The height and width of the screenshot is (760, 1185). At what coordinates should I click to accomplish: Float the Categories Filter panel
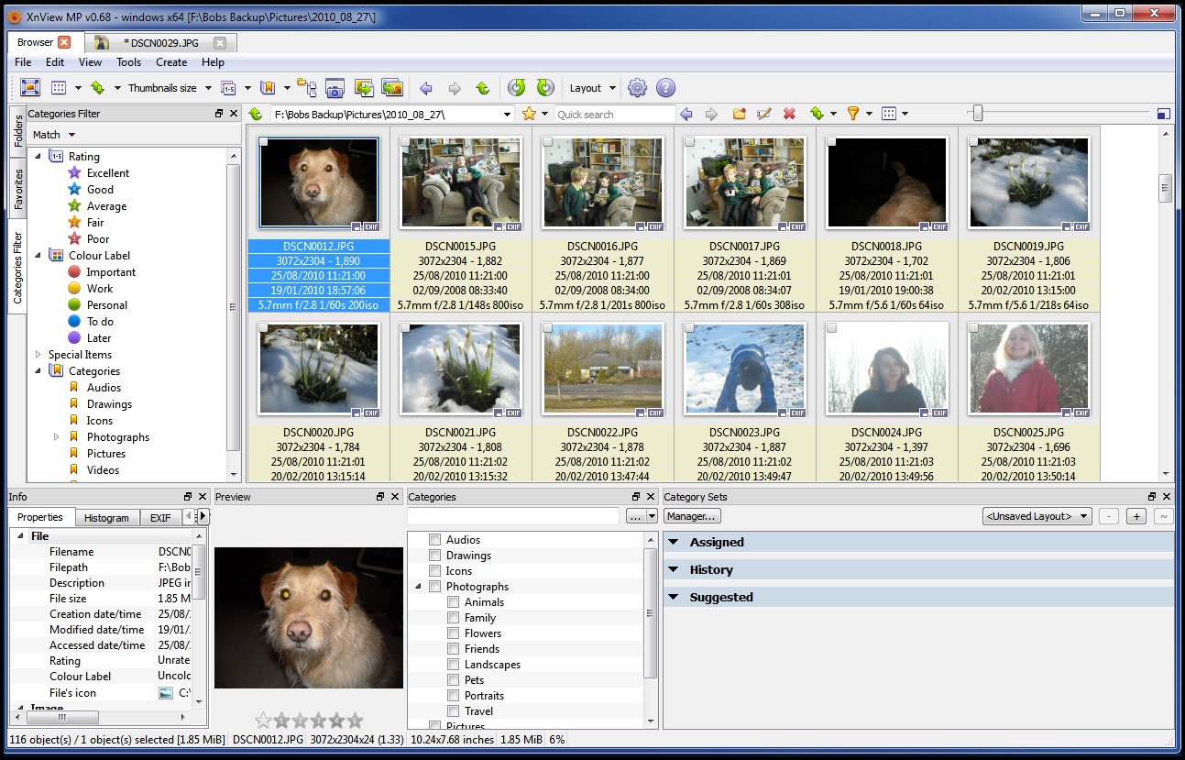click(219, 114)
